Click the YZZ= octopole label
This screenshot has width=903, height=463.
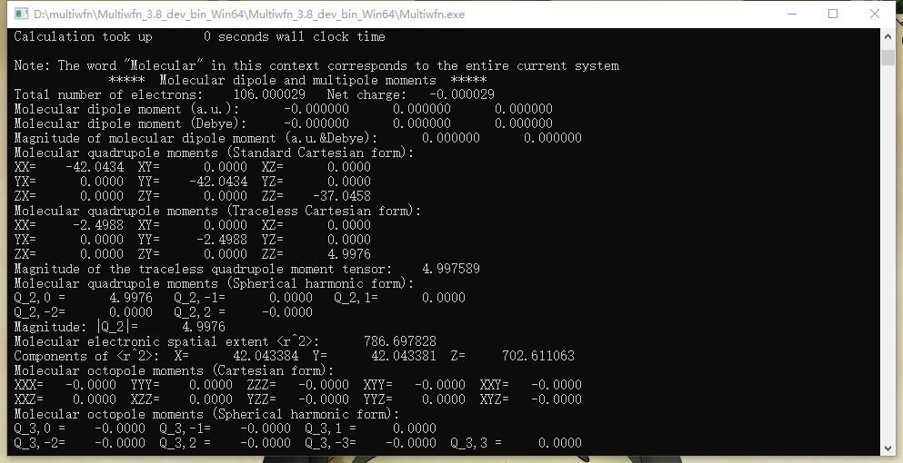tap(262, 399)
